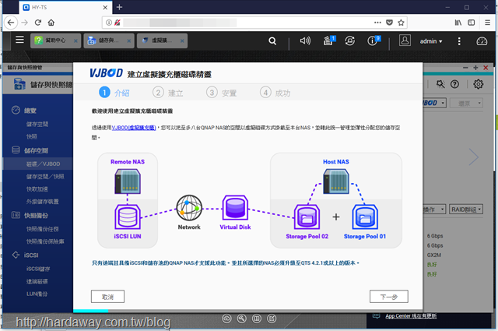Click 下一步 to continue the wizard

[x=389, y=296]
